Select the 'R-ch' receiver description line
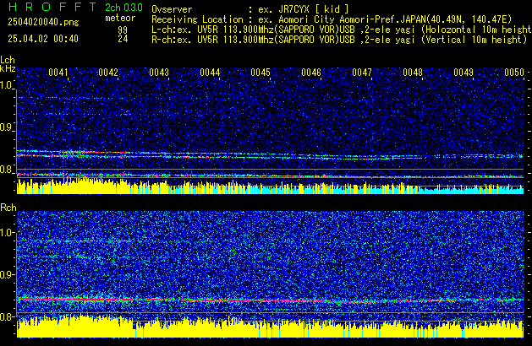Image resolution: width=532 pixels, height=346 pixels. [x=339, y=40]
